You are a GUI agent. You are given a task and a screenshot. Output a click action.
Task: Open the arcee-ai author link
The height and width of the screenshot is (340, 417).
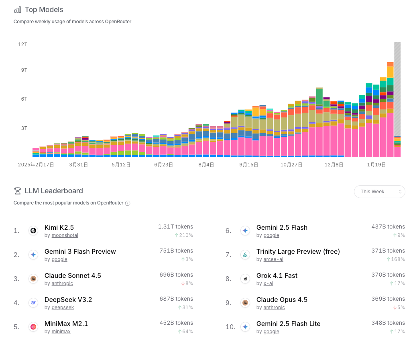point(273,259)
